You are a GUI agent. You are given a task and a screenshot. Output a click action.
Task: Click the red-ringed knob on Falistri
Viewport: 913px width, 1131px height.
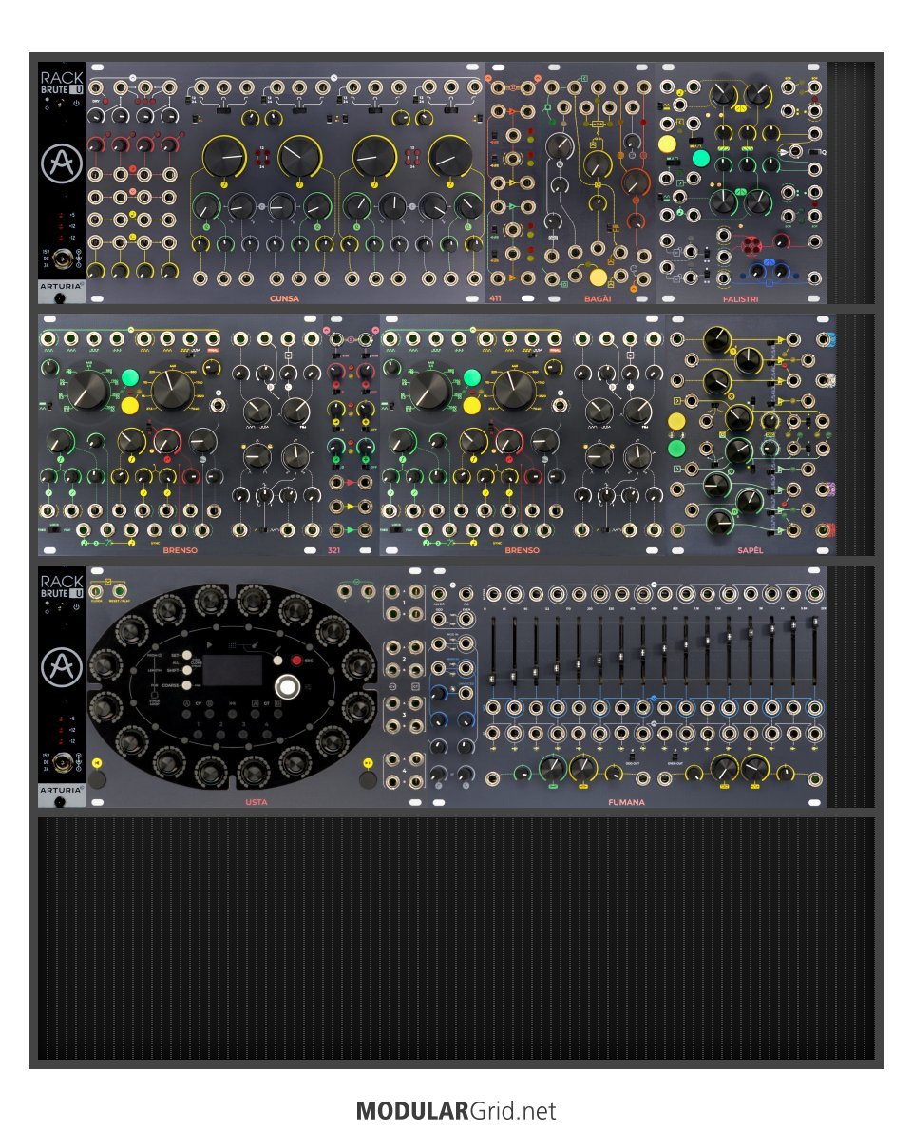click(x=781, y=240)
